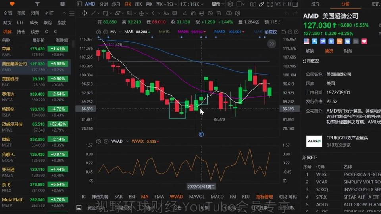Toggle the magnet snap tool
The height and width of the screenshot is (214, 381).
tap(193, 13)
